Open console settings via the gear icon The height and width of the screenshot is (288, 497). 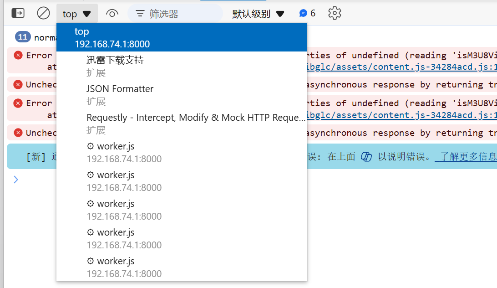click(335, 13)
